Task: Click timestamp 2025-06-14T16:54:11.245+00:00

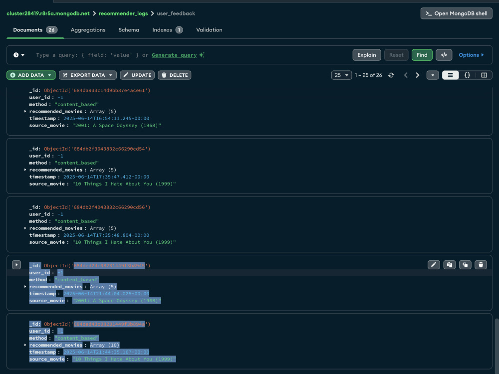Action: point(106,118)
